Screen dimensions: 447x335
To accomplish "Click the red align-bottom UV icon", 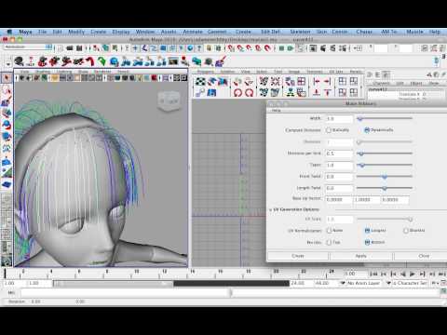I will tap(317, 92).
